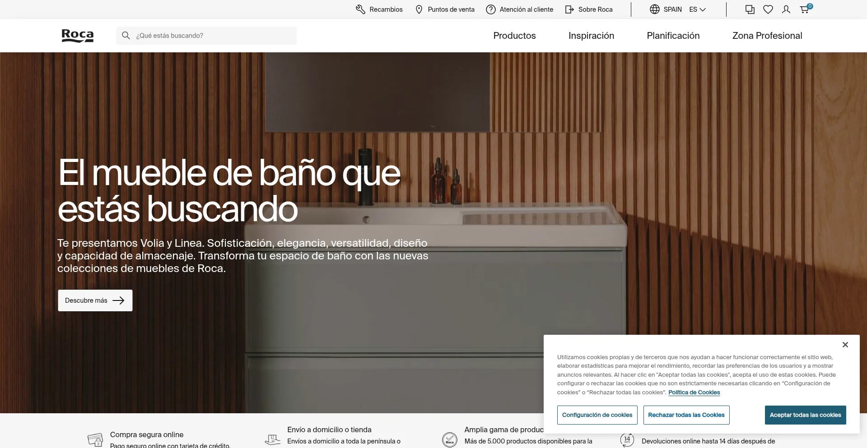Click the home delivery icon

(x=273, y=439)
